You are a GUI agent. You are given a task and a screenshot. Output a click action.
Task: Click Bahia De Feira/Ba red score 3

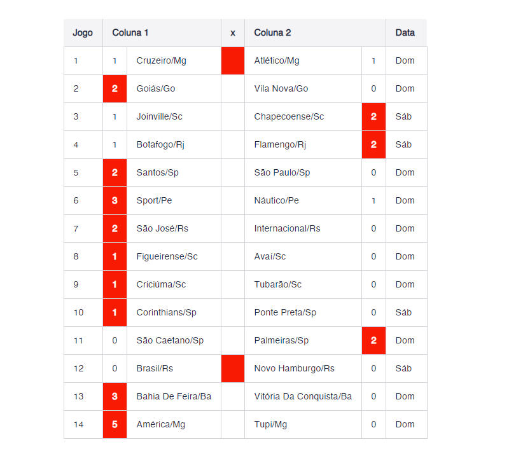tap(115, 396)
